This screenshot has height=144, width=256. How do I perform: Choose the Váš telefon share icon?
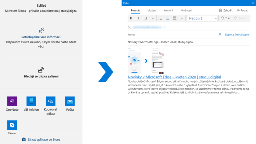pos(31,101)
